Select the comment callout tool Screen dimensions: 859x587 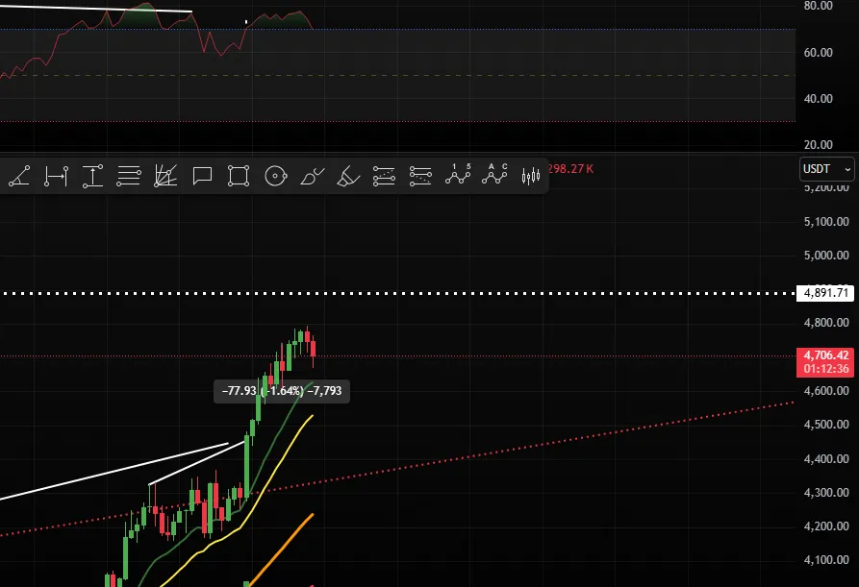202,176
